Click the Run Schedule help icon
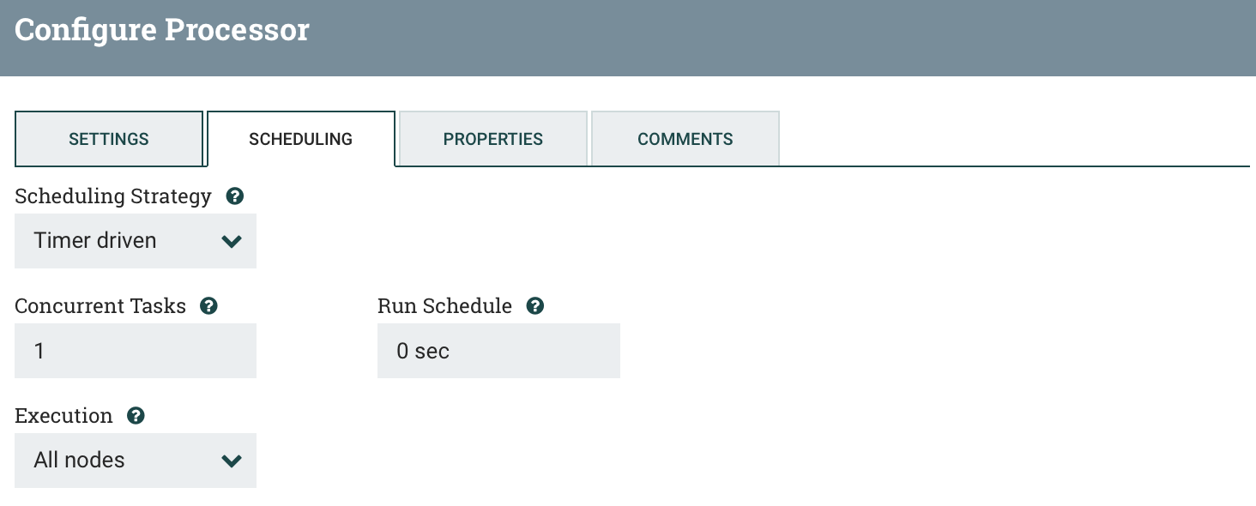1256x506 pixels. 535,306
